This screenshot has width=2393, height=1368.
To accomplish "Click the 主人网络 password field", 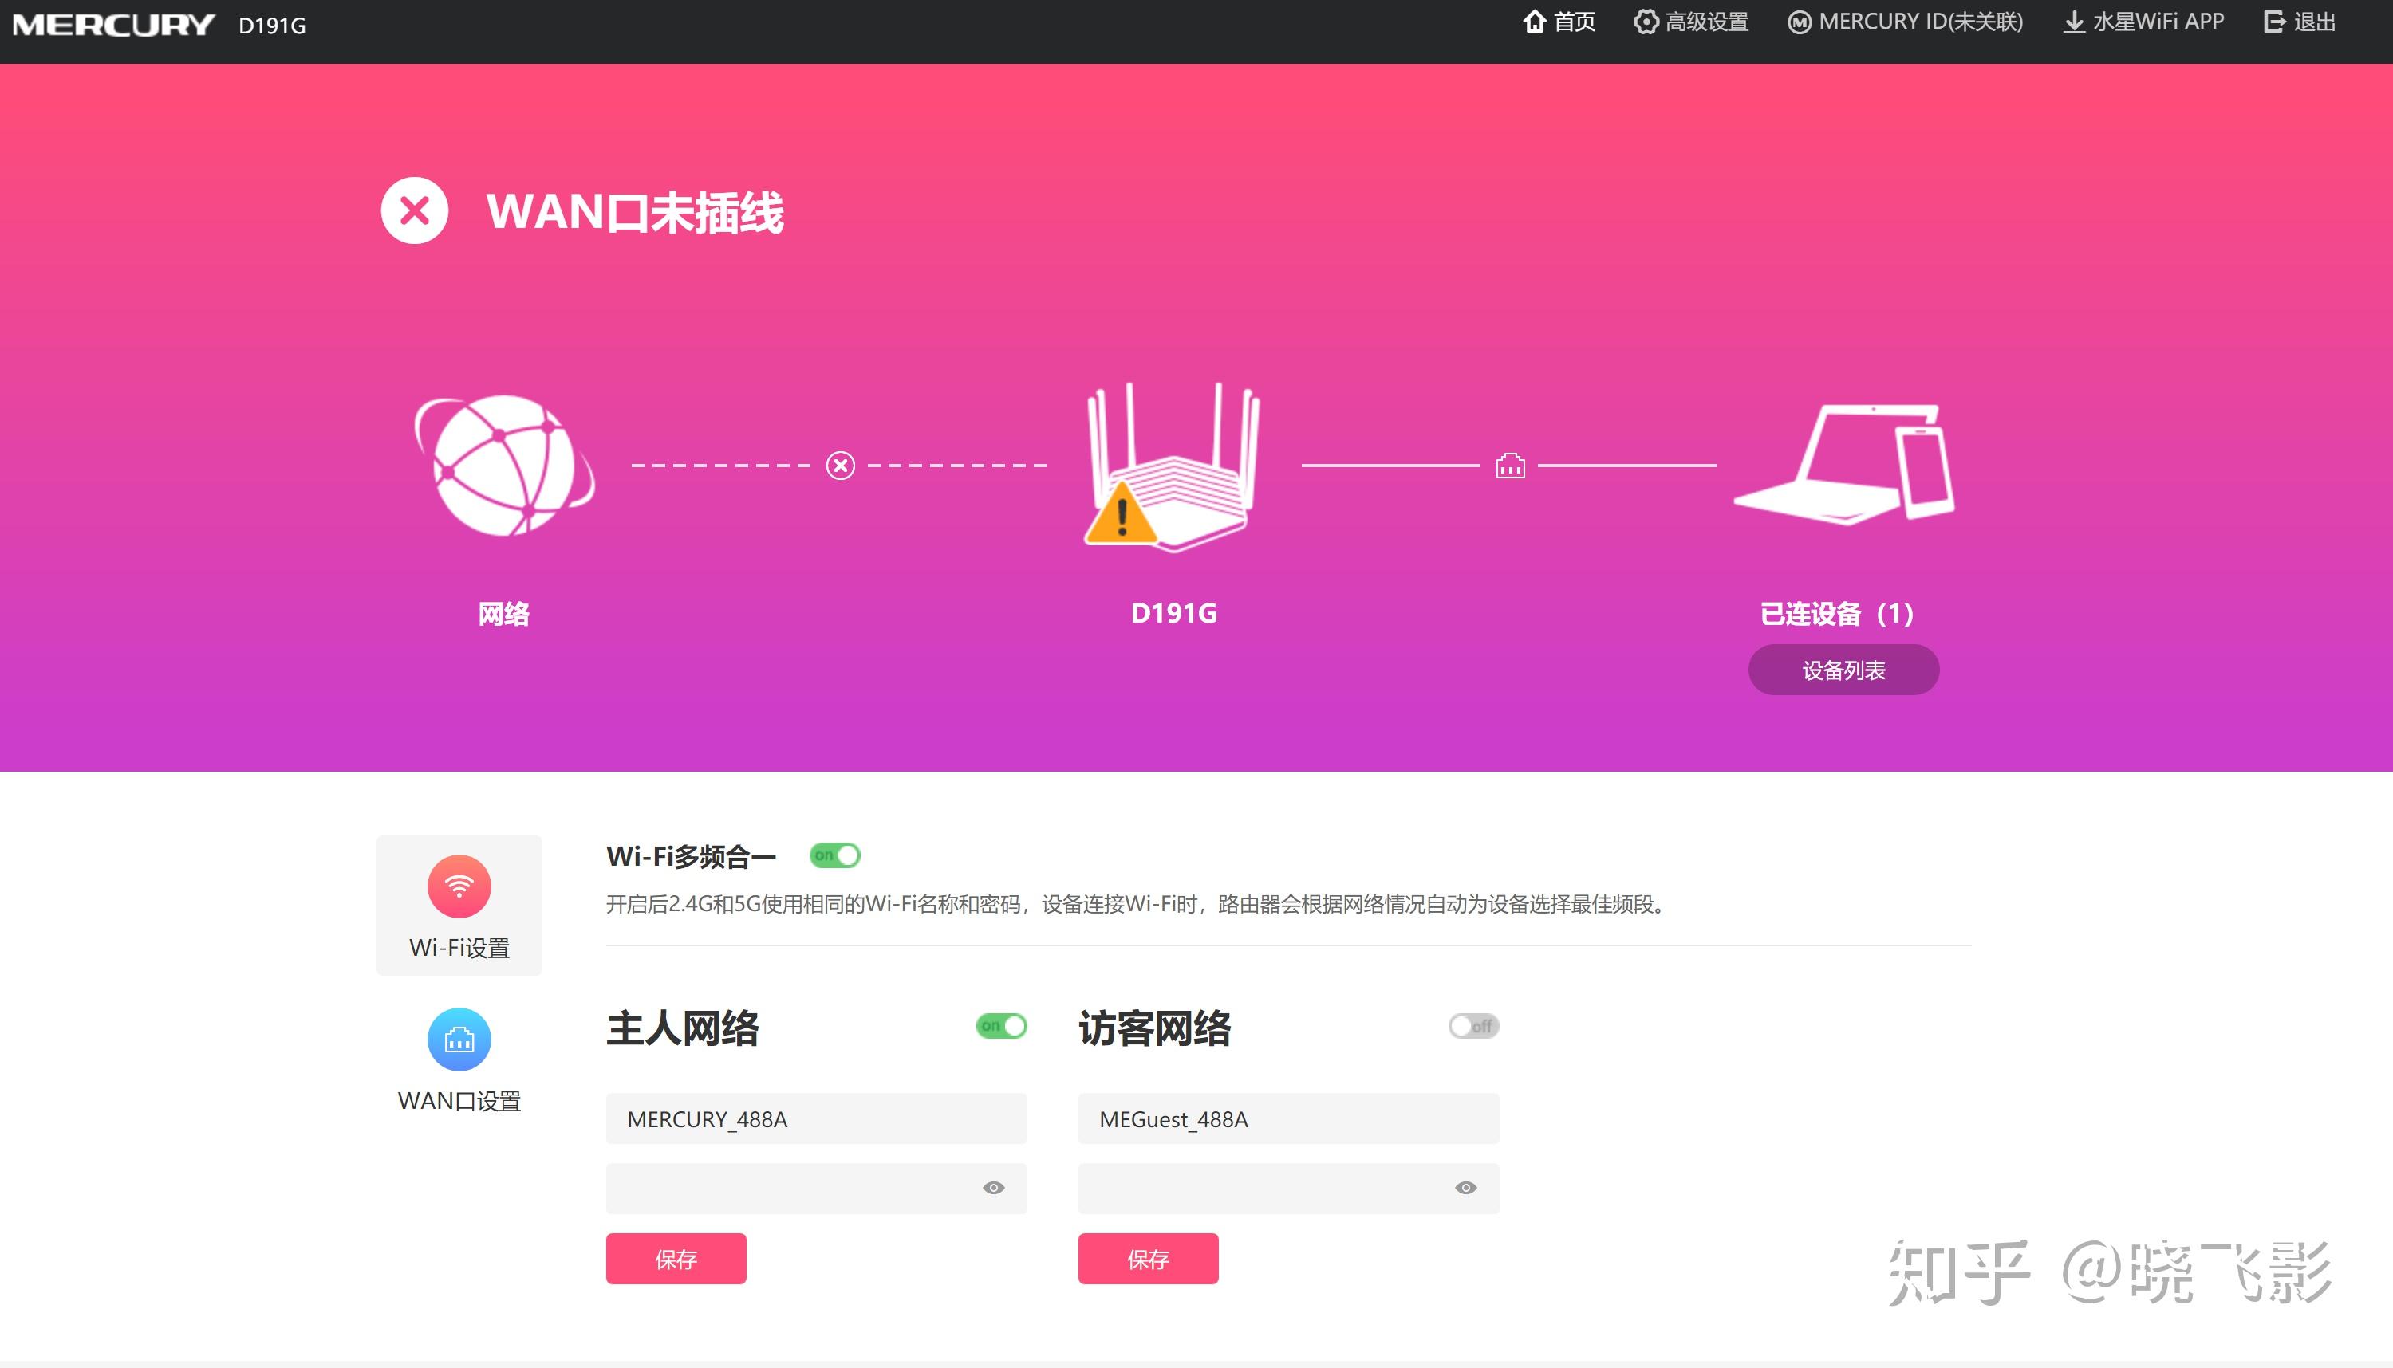I will (x=816, y=1189).
